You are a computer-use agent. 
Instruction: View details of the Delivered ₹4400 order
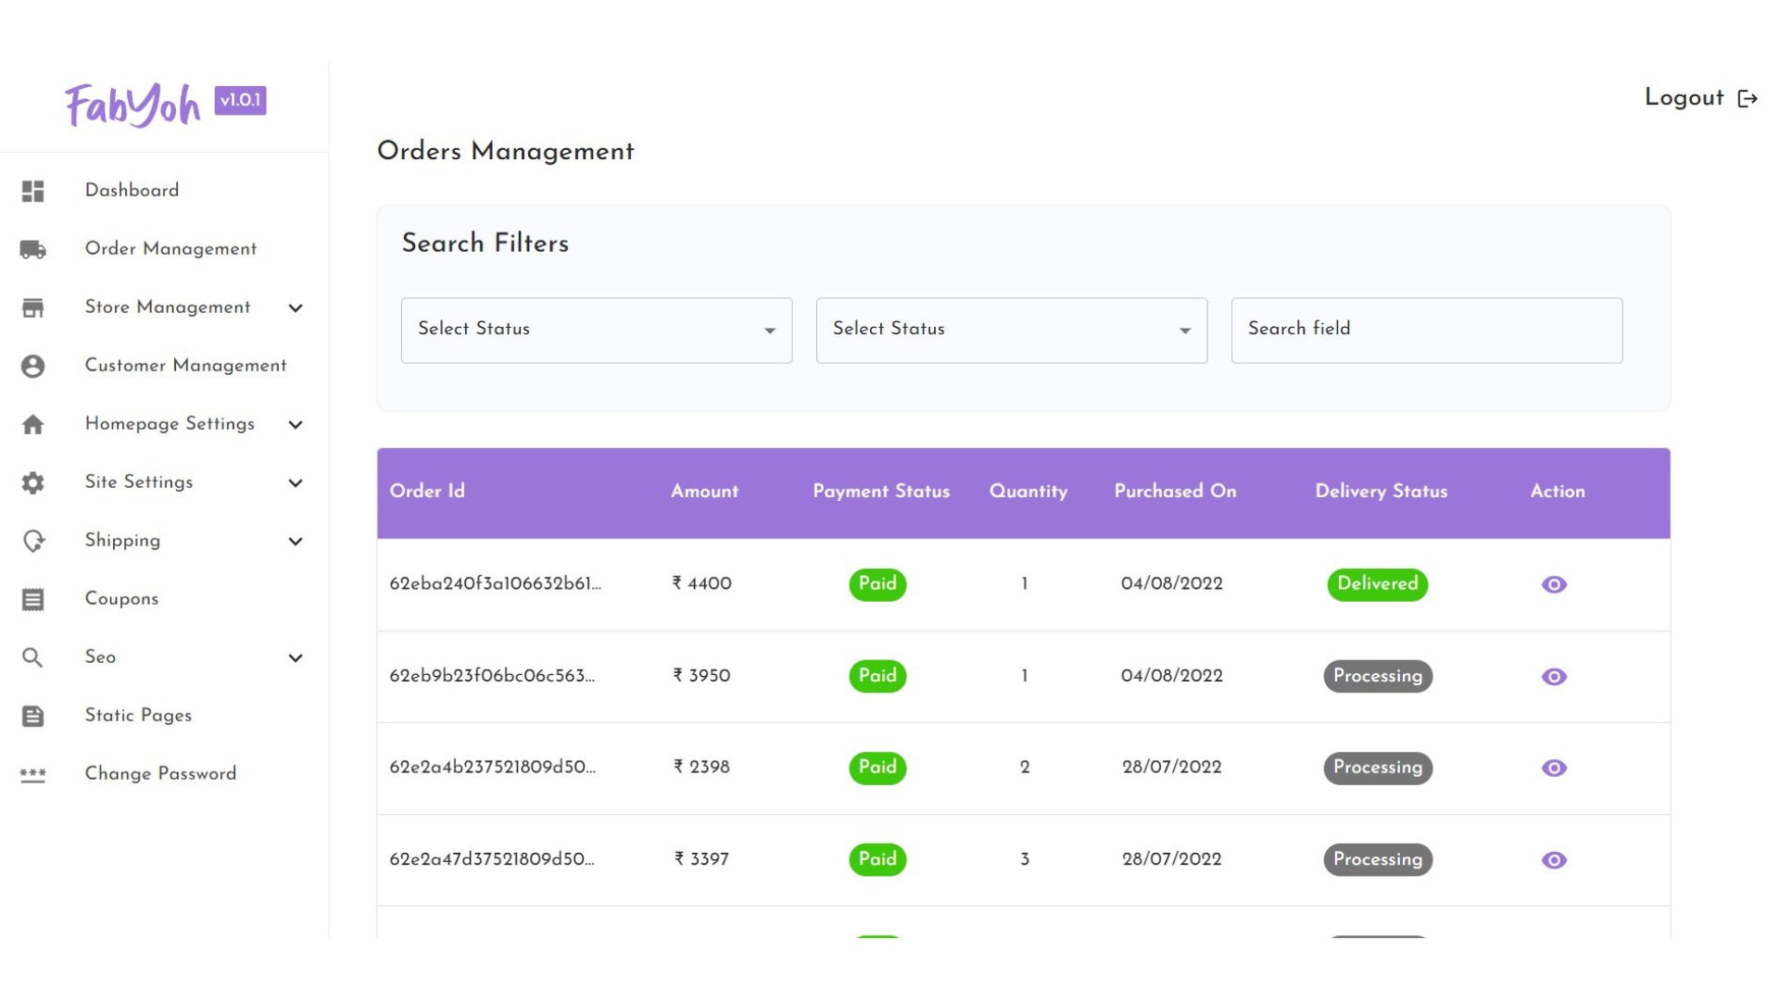point(1554,584)
